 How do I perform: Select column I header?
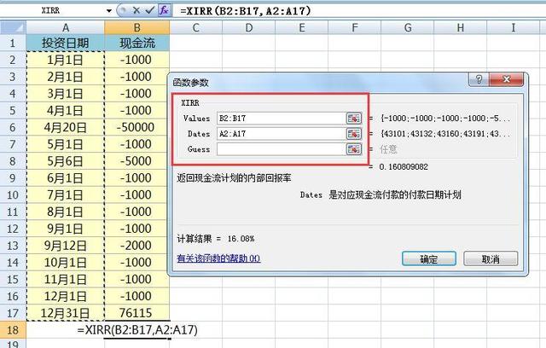[514, 27]
